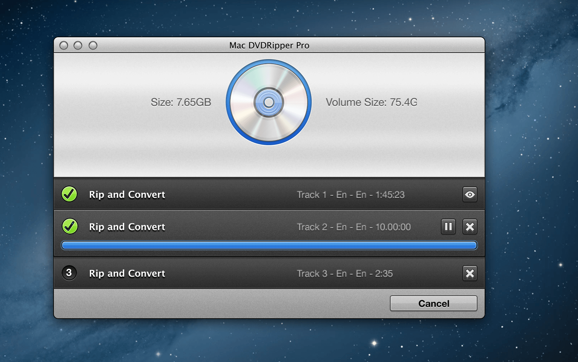
Task: Click the DVD disc icon
Action: point(269,103)
